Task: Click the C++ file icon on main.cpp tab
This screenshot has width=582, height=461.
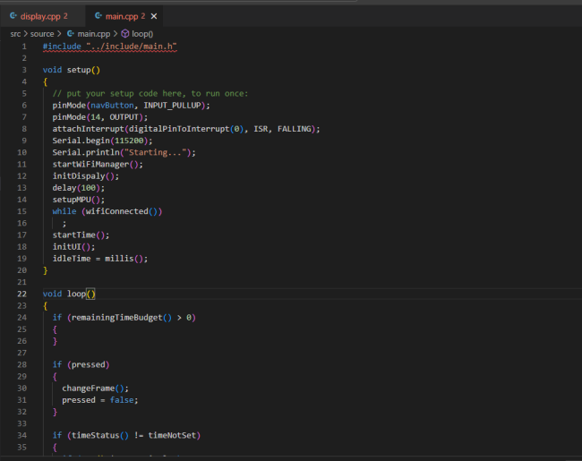Action: pyautogui.click(x=98, y=16)
